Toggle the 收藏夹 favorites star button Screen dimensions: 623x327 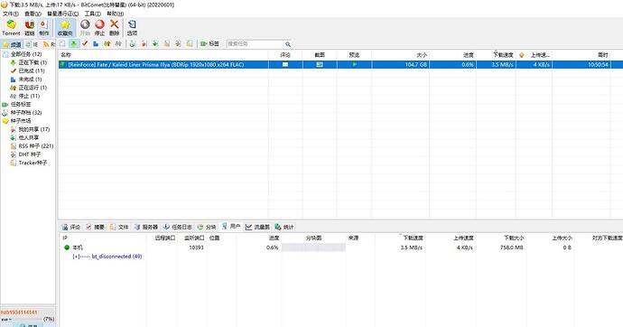click(65, 28)
